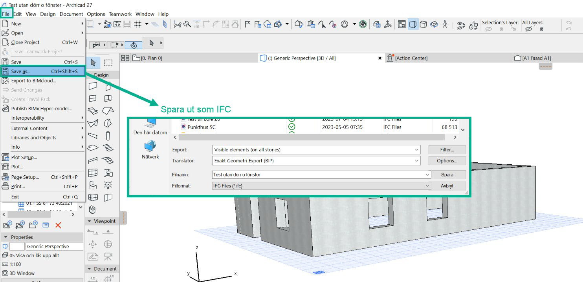Click the flag markup icon in toolbar
The height and width of the screenshot is (282, 583).
tap(247, 24)
